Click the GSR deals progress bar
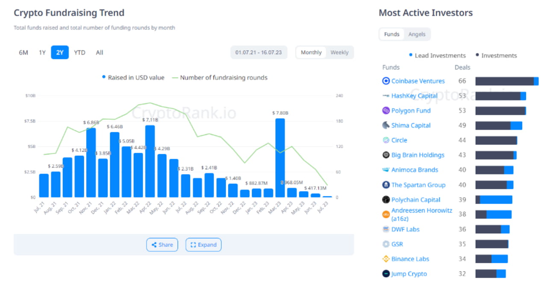 [491, 244]
